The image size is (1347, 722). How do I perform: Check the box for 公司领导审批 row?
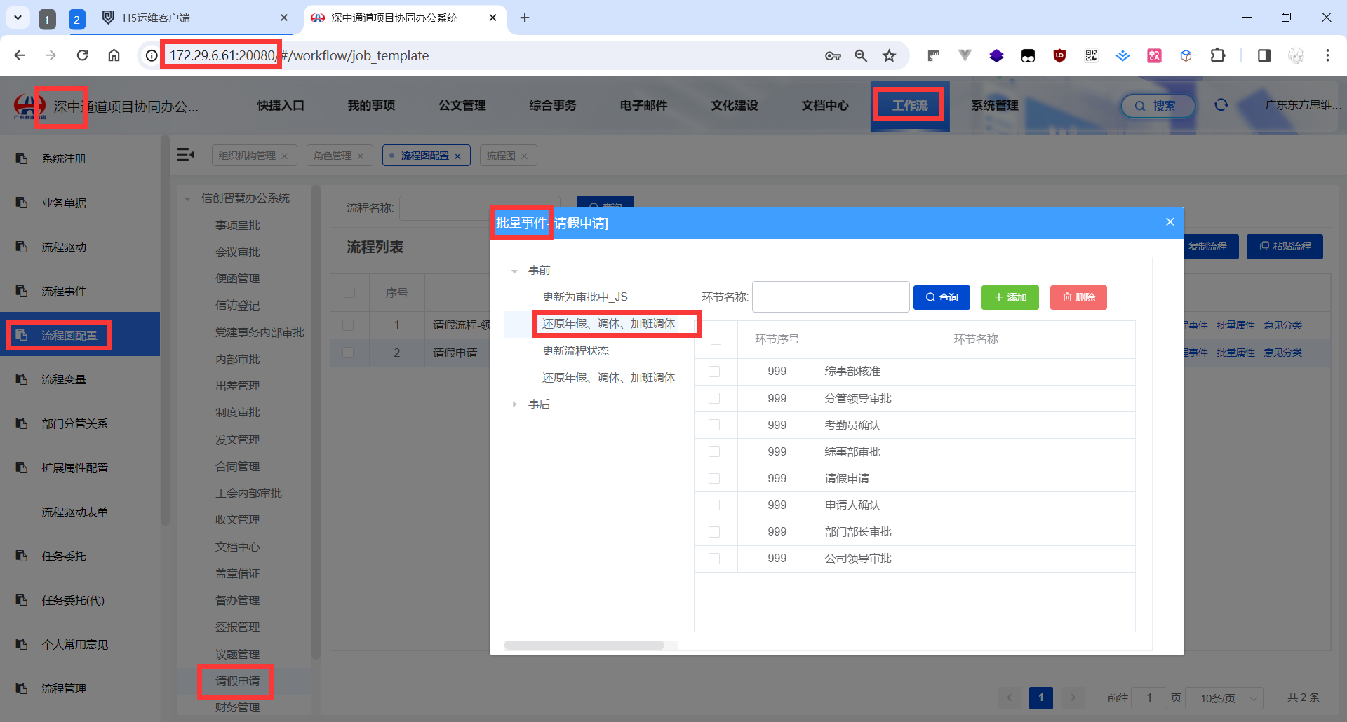click(714, 559)
